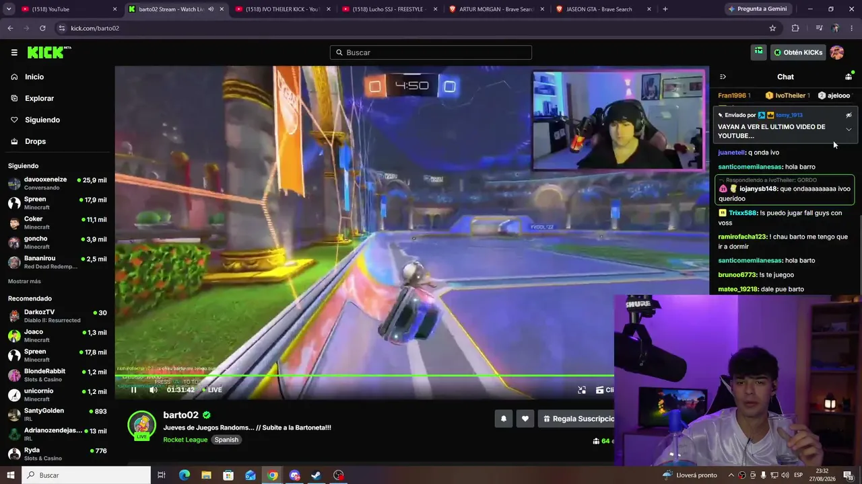Reload the Kick page
The width and height of the screenshot is (862, 484).
[42, 28]
